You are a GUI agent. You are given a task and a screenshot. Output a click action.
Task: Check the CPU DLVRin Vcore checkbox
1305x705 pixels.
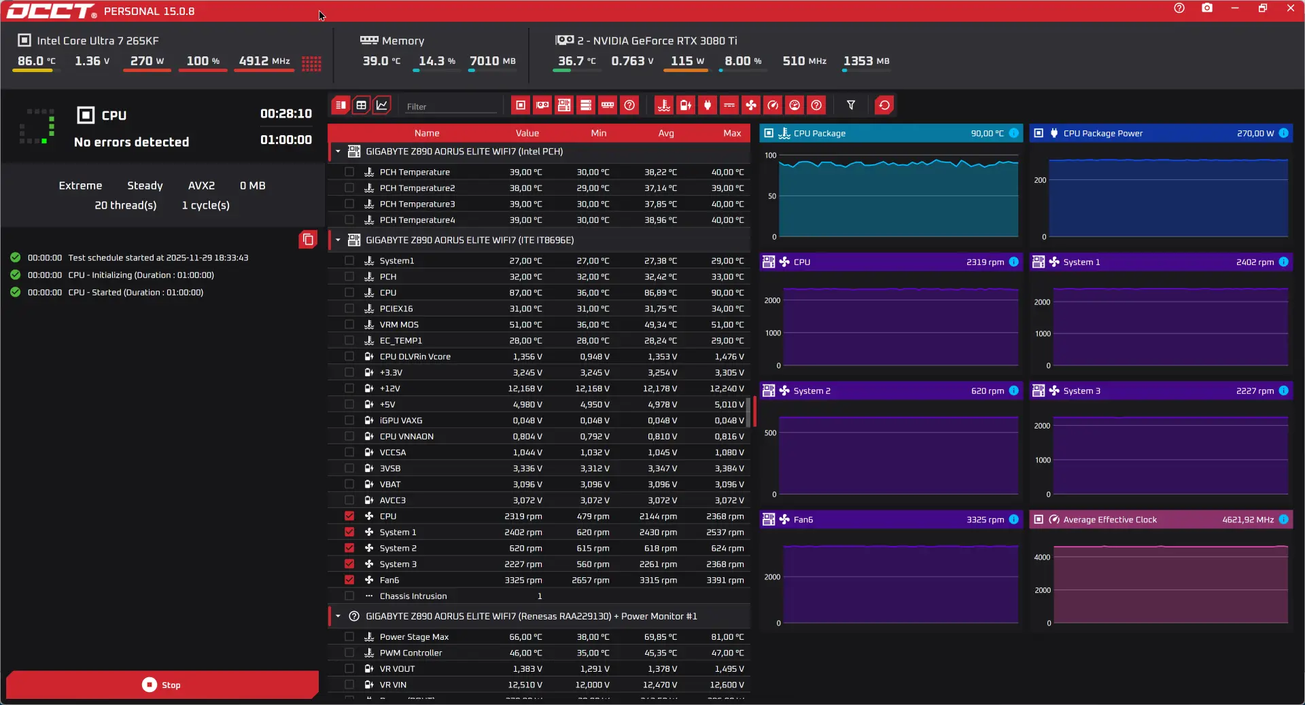[349, 357]
